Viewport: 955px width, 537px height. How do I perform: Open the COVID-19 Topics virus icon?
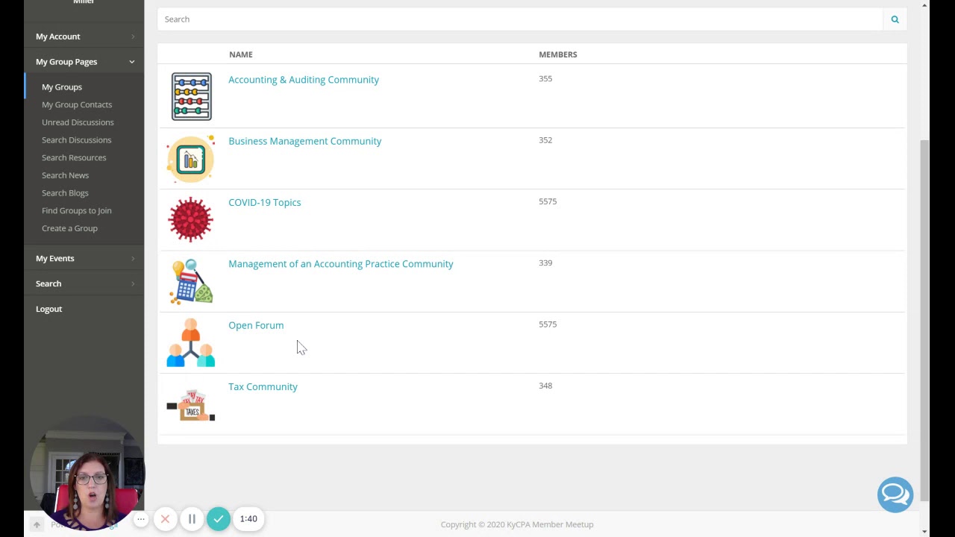click(191, 219)
